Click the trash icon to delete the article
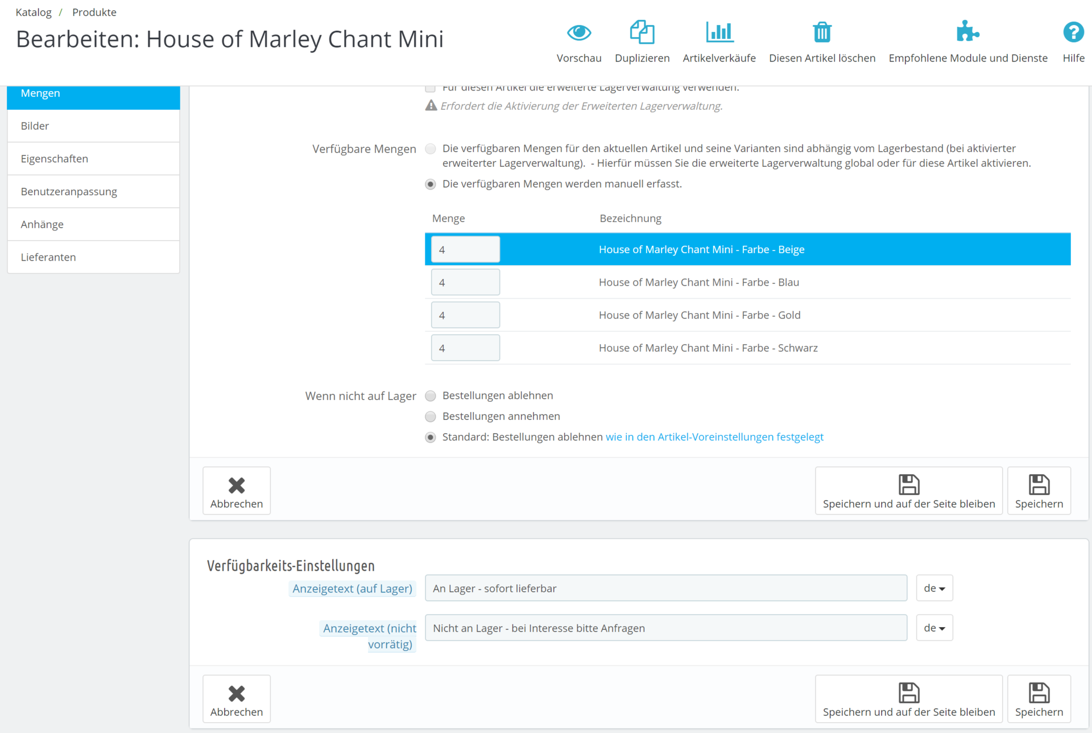Viewport: 1092px width, 733px height. click(x=822, y=32)
